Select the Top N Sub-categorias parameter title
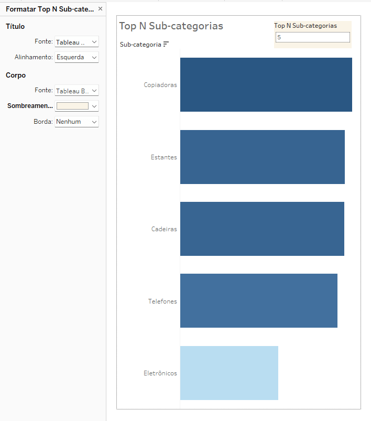 [x=305, y=25]
